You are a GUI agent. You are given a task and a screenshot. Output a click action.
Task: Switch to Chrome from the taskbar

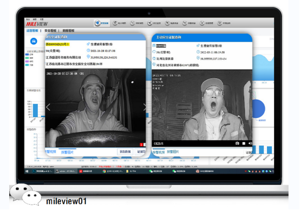coord(104,171)
